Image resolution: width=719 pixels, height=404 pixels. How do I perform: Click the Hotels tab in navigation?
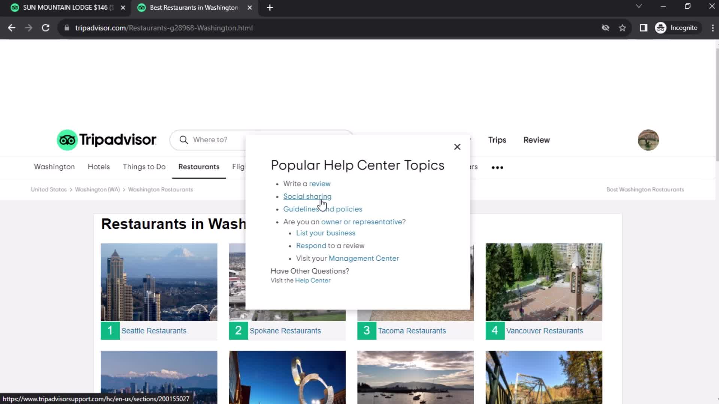pyautogui.click(x=98, y=166)
